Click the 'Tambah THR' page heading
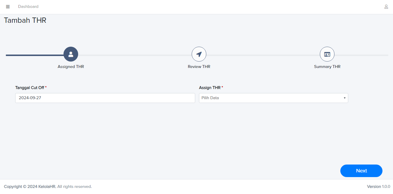This screenshot has height=194, width=393. pyautogui.click(x=25, y=20)
